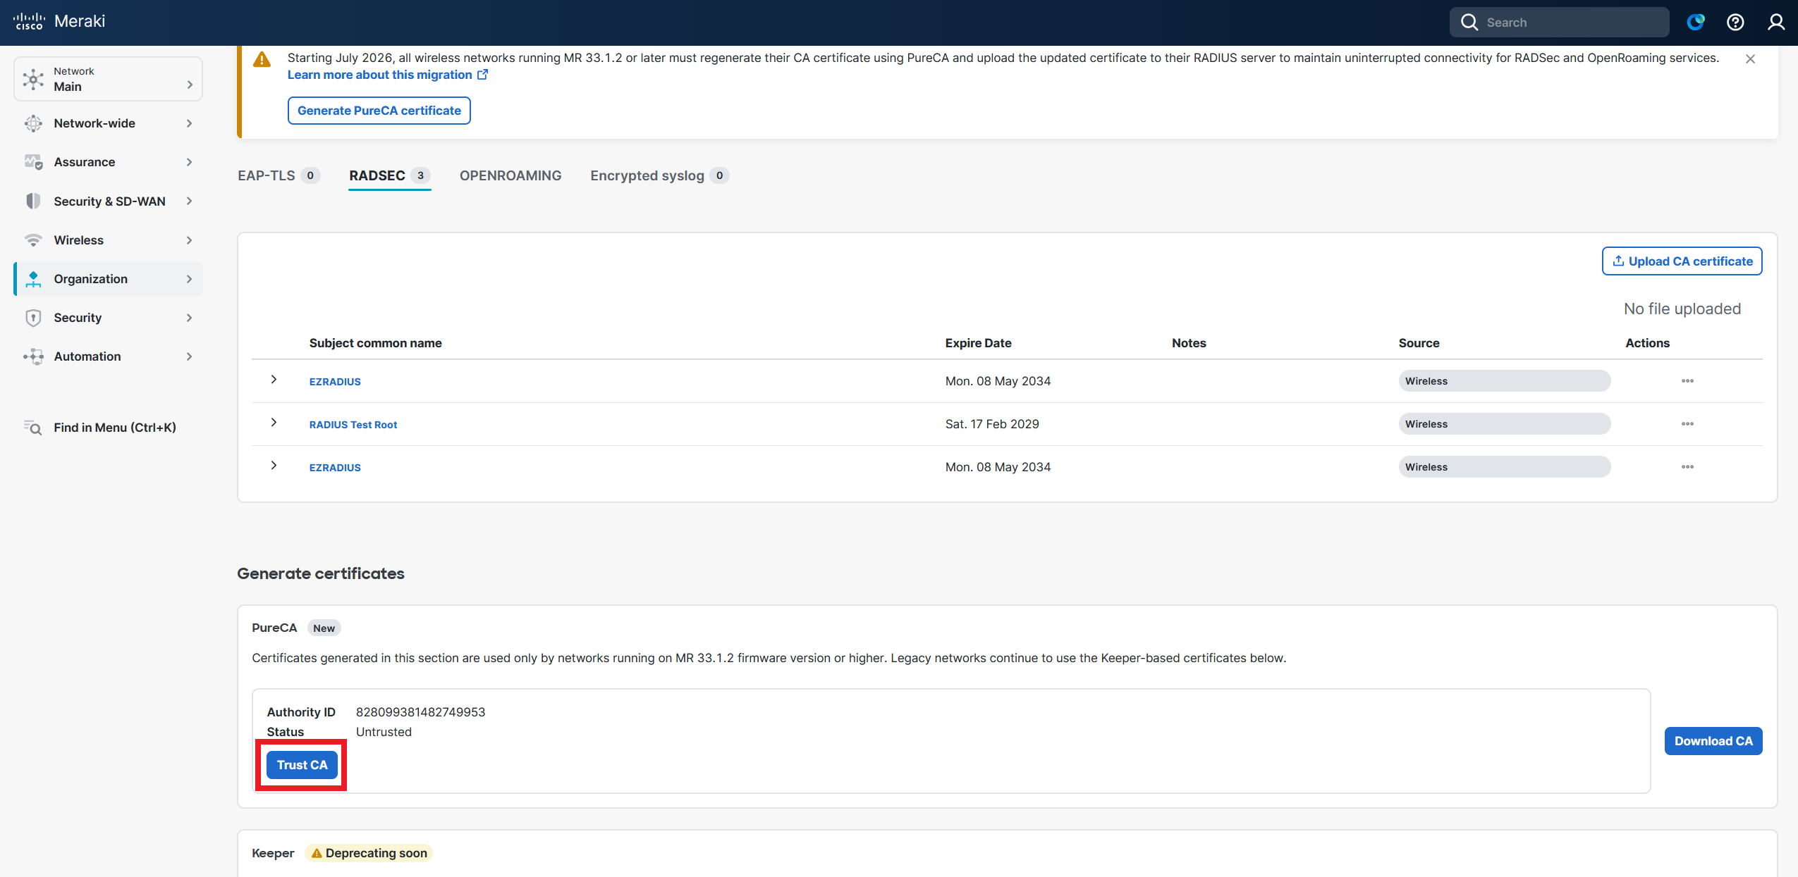Screen dimensions: 1798x877
Task: Click the Wireless wifi icon
Action: tap(33, 240)
